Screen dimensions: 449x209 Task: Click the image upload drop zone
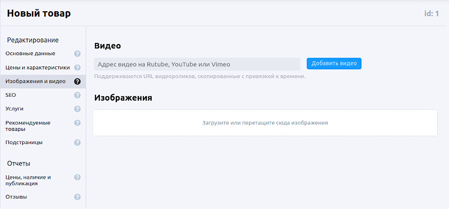click(265, 123)
